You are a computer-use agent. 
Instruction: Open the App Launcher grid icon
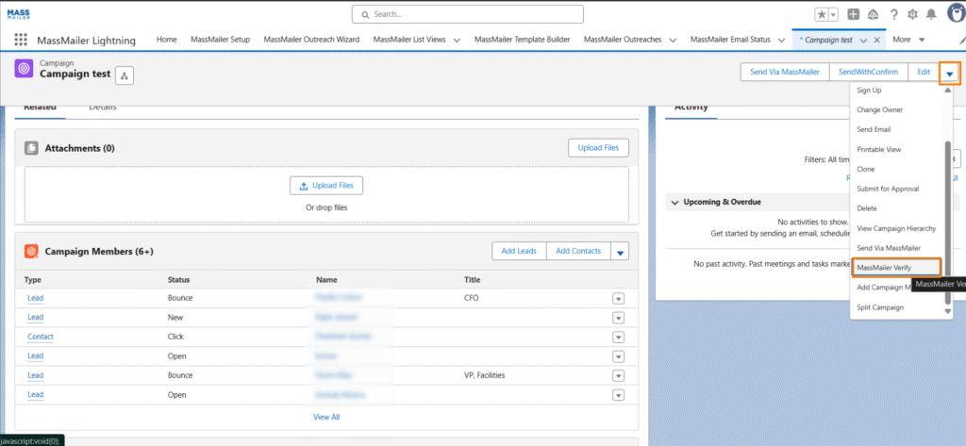(x=21, y=40)
